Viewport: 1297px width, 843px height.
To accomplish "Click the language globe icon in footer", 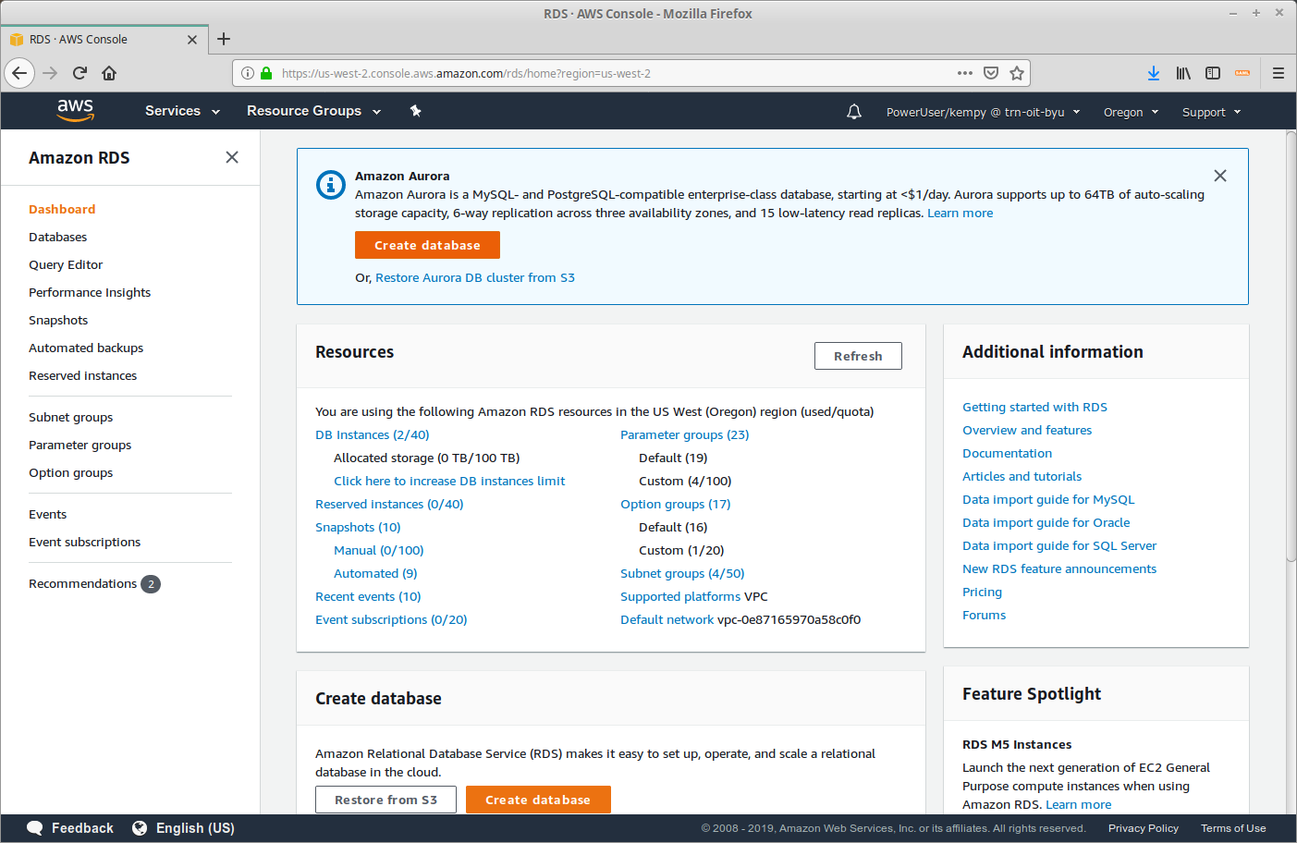I will point(140,828).
